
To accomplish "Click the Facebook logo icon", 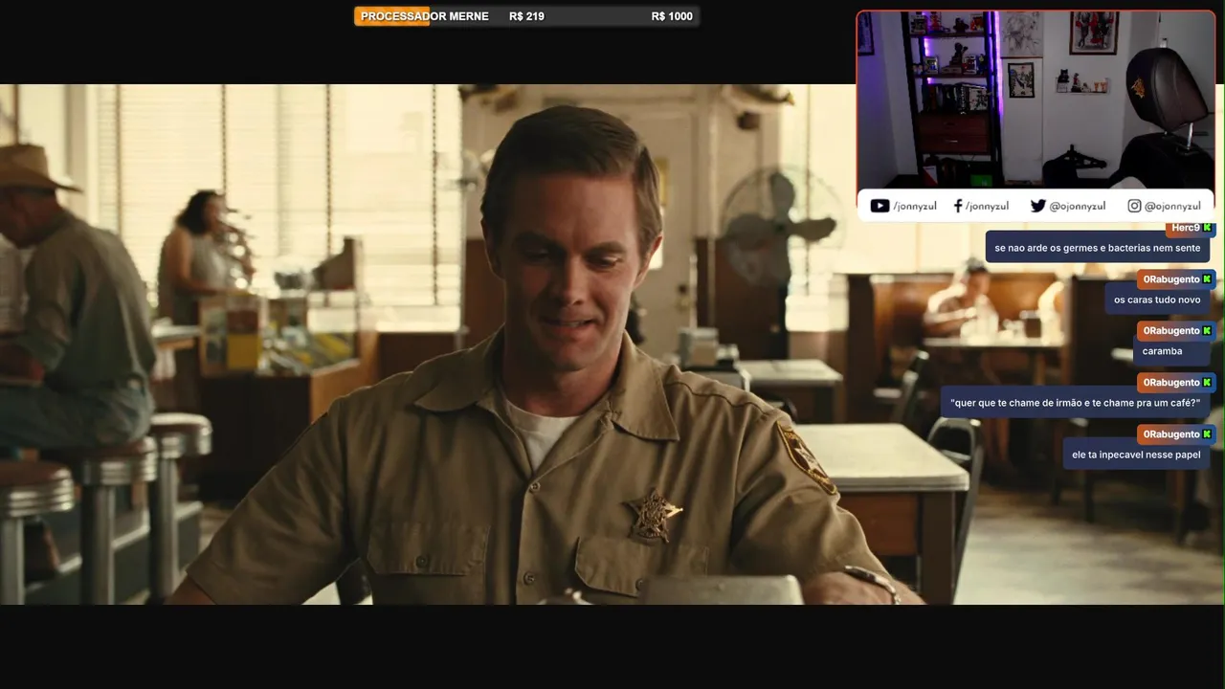I will pos(958,206).
